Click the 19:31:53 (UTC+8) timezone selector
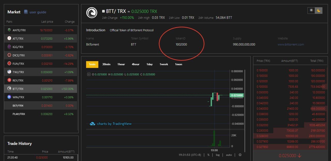 pyautogui.click(x=190, y=155)
